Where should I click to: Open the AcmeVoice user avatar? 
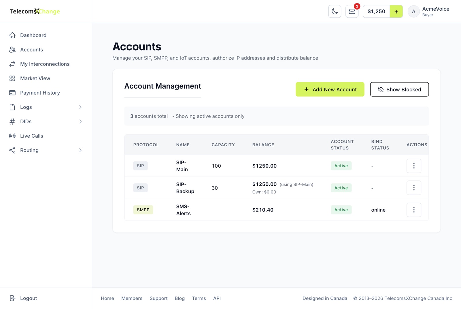coord(413,11)
